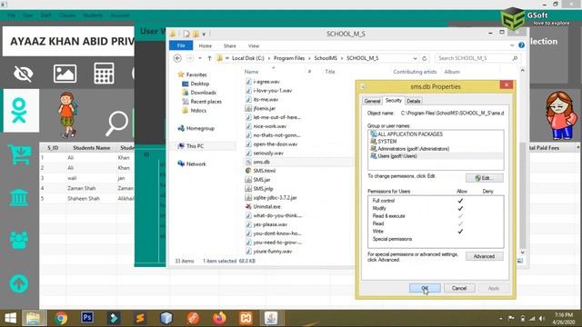Sort files by Name column header
This screenshot has width=582, height=327.
pyautogui.click(x=251, y=72)
